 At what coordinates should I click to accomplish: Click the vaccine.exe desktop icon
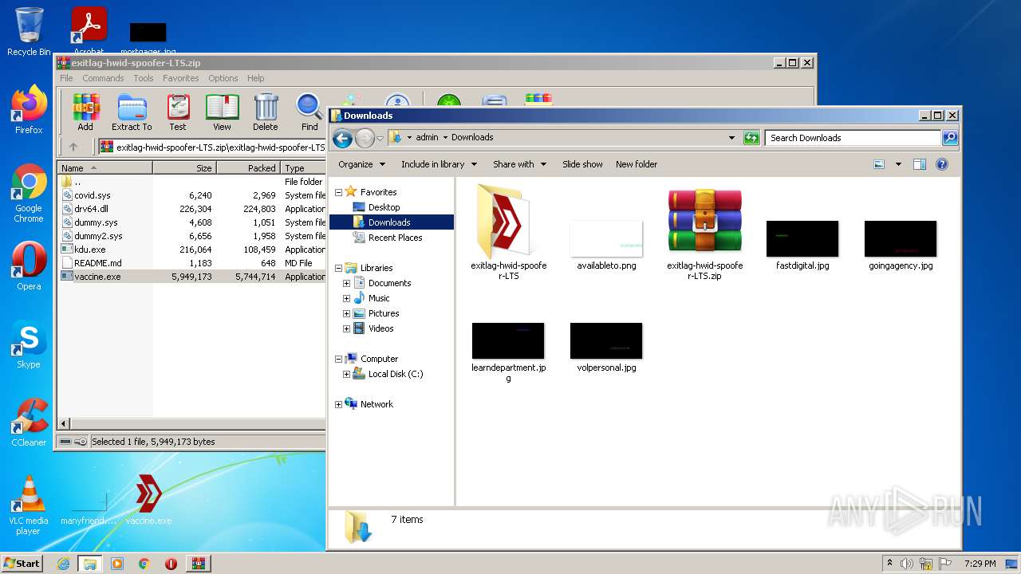coord(148,500)
